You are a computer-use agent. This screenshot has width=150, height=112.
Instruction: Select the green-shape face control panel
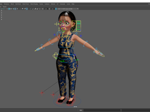tap(79, 26)
